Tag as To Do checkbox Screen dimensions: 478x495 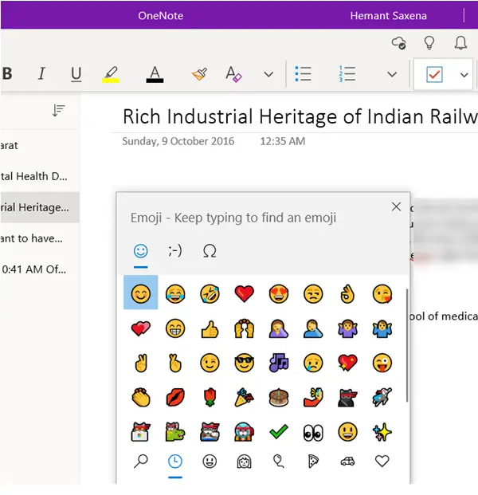(x=434, y=74)
